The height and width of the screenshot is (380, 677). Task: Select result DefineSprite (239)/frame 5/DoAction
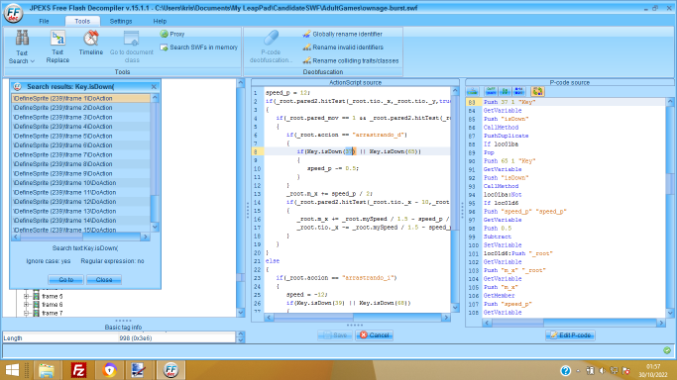pos(80,136)
